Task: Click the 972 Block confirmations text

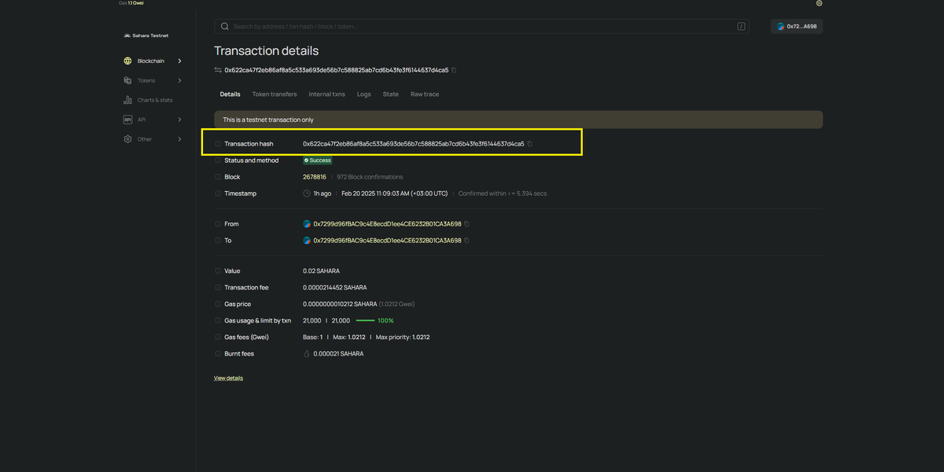Action: [370, 177]
